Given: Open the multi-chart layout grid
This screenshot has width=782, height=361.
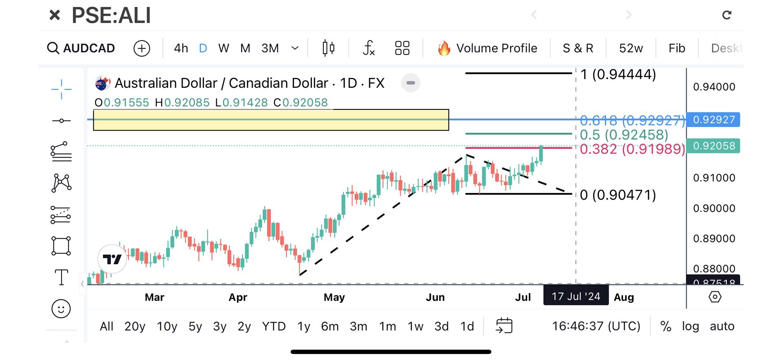Looking at the screenshot, I should point(402,48).
